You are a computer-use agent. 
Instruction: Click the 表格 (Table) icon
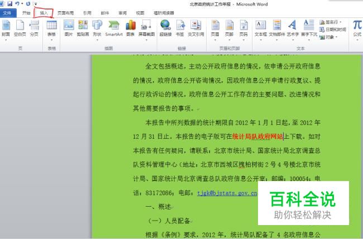click(x=51, y=25)
